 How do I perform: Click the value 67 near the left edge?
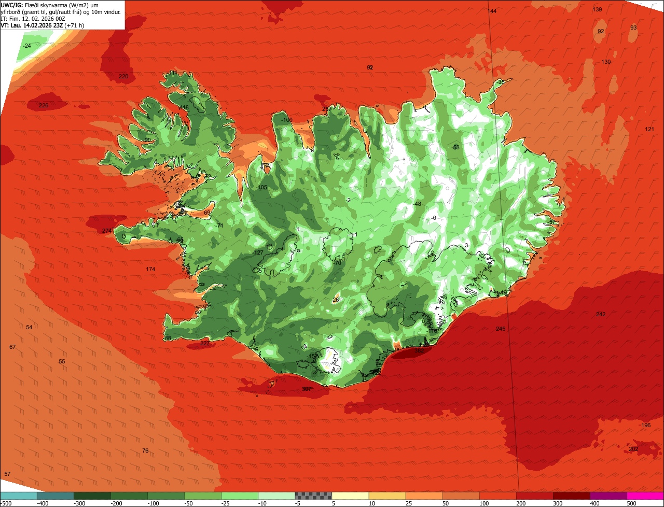coord(12,347)
